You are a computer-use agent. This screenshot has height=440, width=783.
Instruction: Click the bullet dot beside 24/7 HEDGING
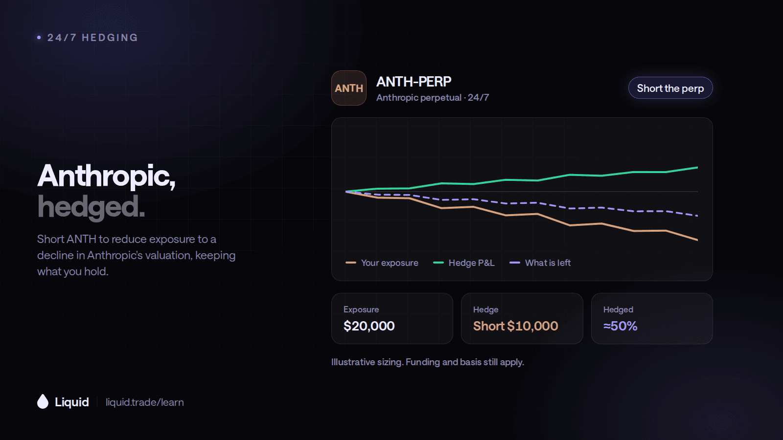pos(39,37)
